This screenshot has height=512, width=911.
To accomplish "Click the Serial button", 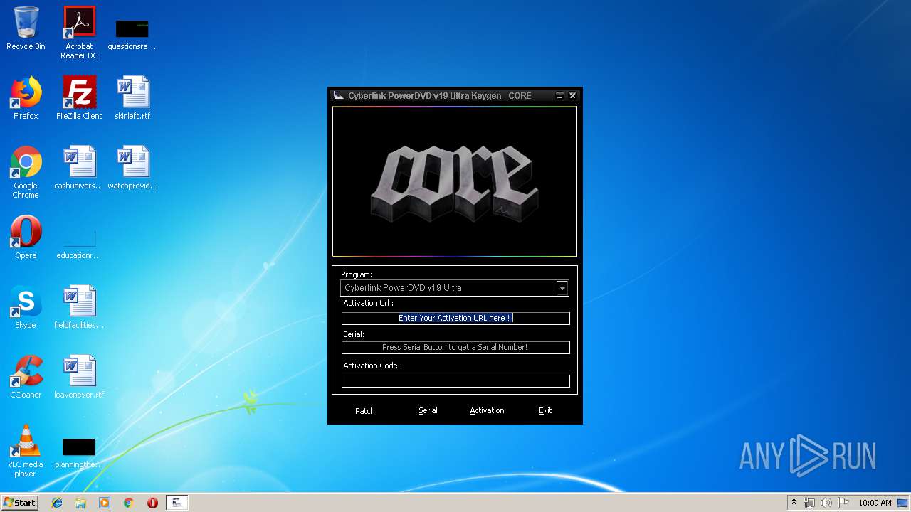I will pyautogui.click(x=428, y=410).
